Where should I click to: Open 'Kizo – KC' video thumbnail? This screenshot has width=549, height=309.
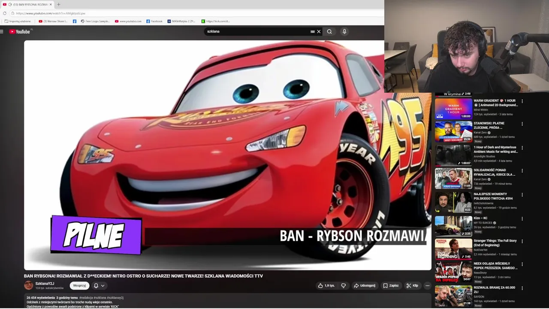tap(453, 226)
